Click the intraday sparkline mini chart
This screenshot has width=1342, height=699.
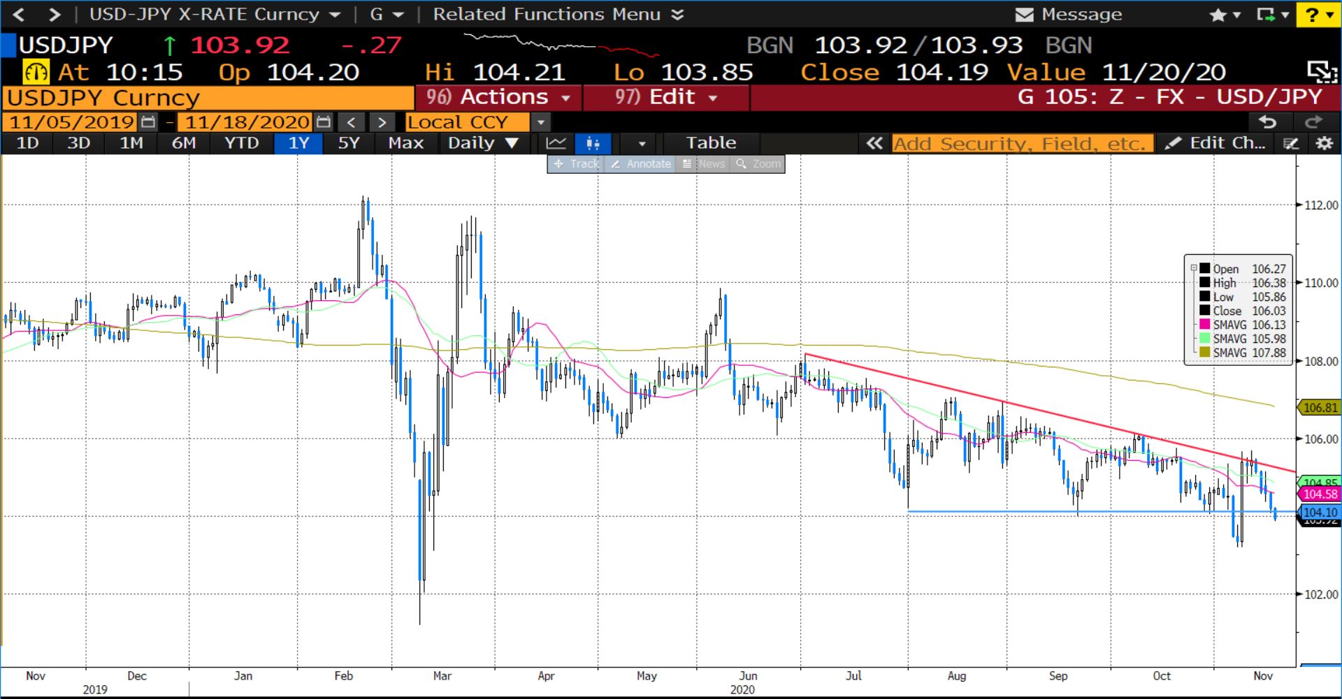click(x=561, y=45)
